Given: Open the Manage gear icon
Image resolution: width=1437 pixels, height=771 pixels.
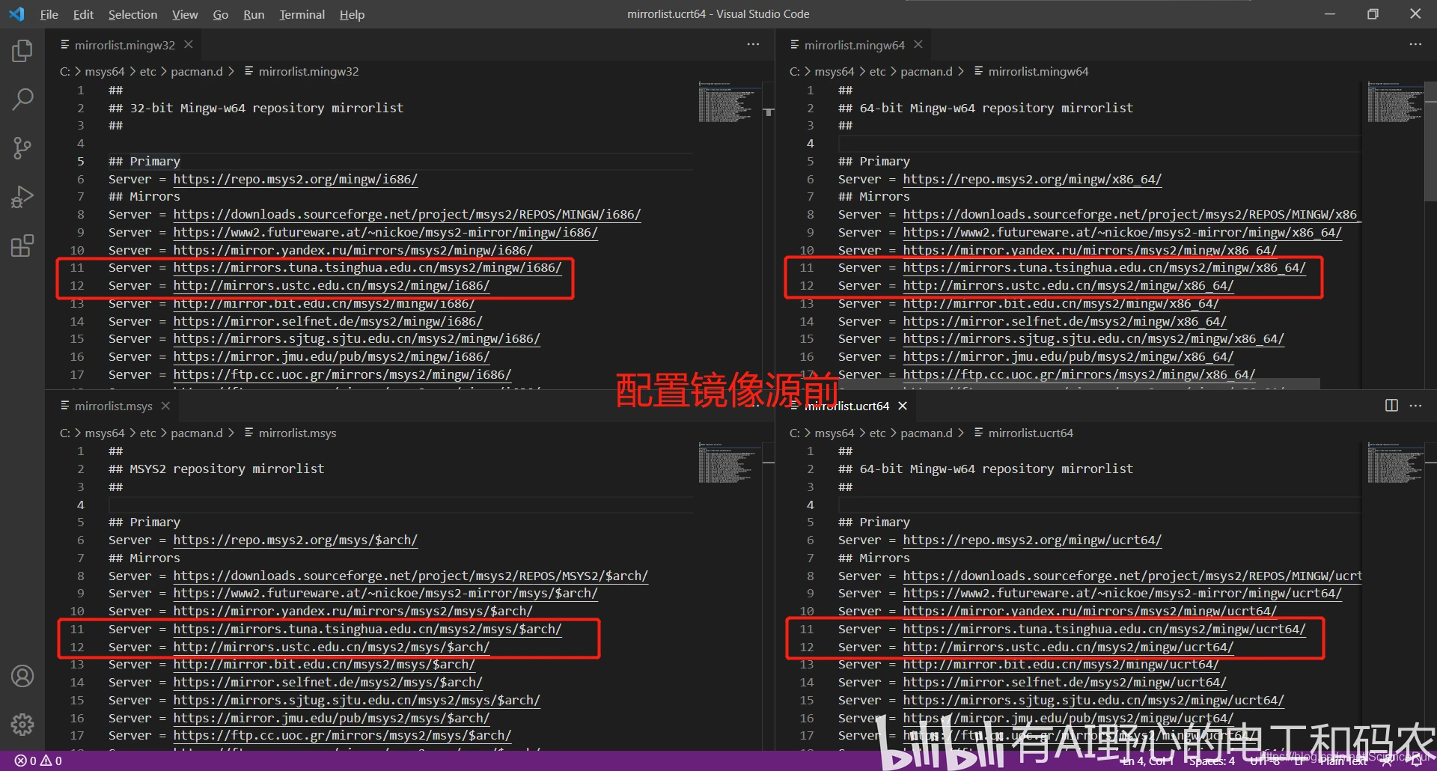Looking at the screenshot, I should click(22, 725).
